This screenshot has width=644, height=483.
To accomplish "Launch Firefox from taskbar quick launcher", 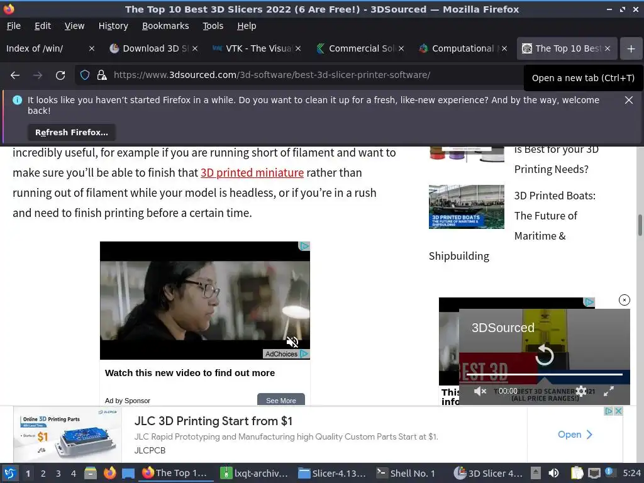I will (x=109, y=473).
